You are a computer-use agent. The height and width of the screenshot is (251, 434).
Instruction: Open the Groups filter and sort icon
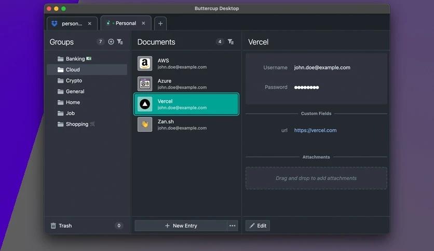pos(120,41)
